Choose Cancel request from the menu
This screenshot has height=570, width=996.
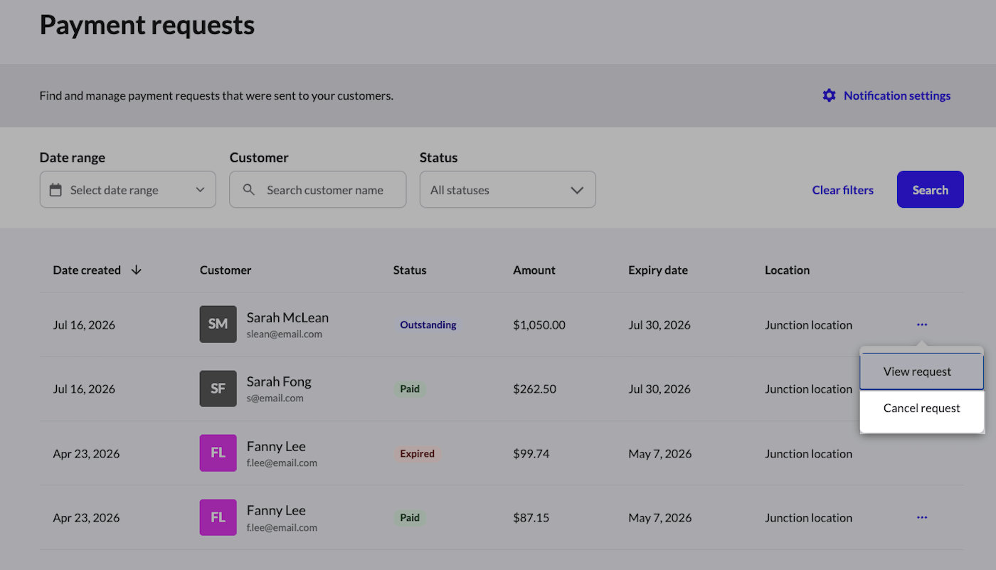[x=921, y=408]
